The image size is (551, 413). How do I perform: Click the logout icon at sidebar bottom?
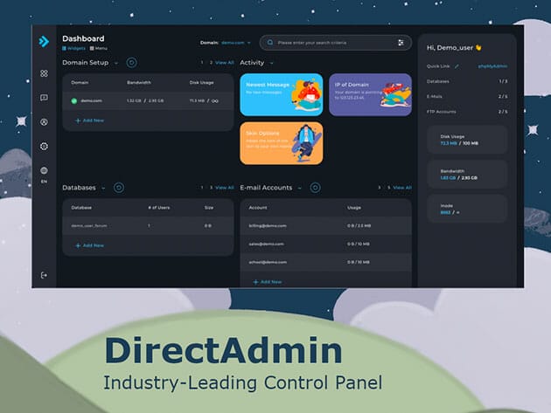(44, 275)
